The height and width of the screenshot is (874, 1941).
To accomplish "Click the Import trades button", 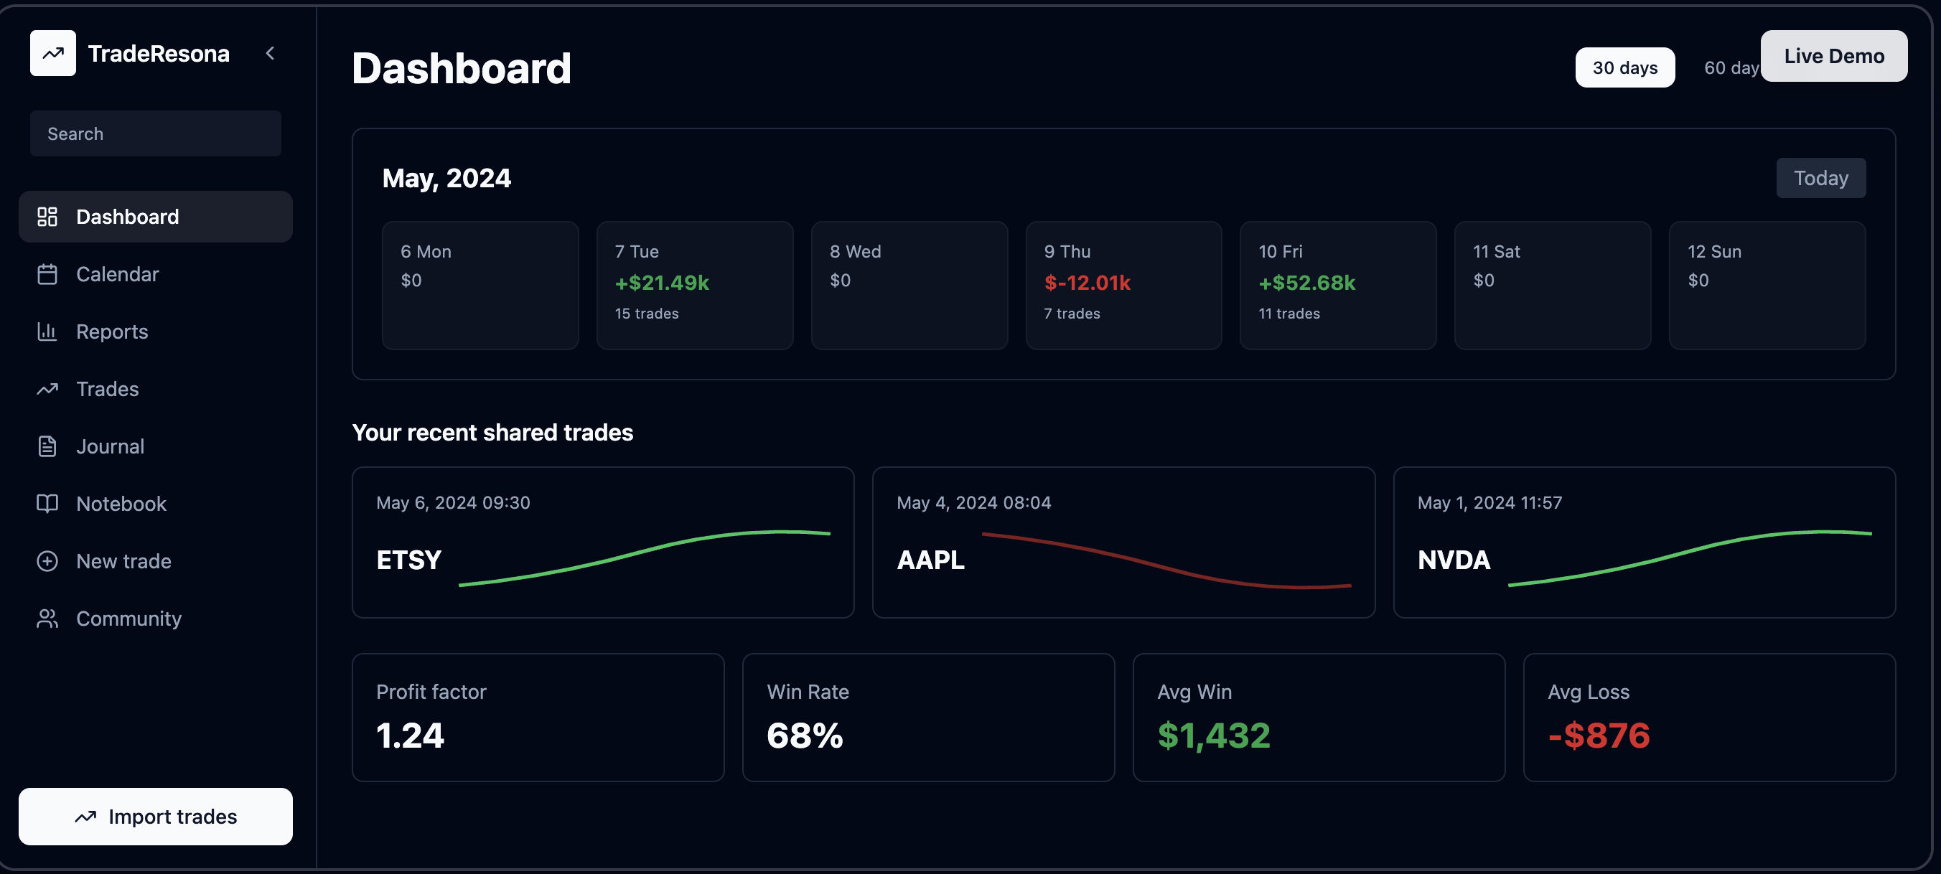I will pos(155,816).
